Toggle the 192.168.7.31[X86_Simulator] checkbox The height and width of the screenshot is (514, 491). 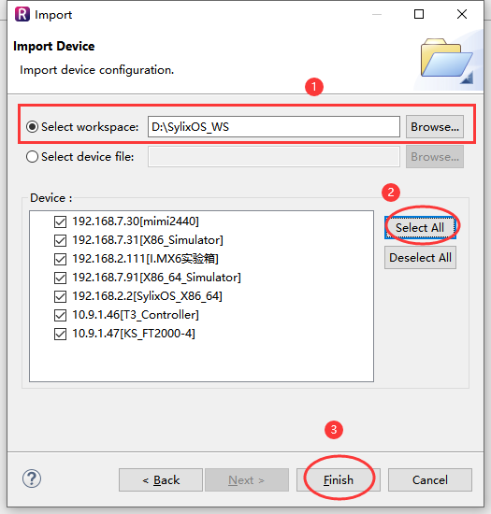[61, 240]
